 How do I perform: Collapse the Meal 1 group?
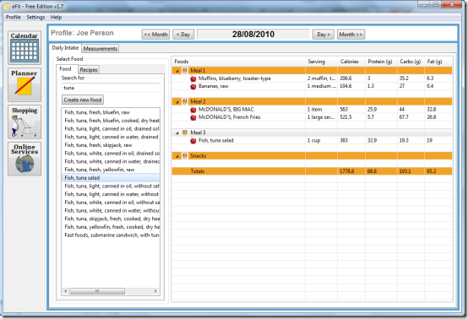(177, 71)
